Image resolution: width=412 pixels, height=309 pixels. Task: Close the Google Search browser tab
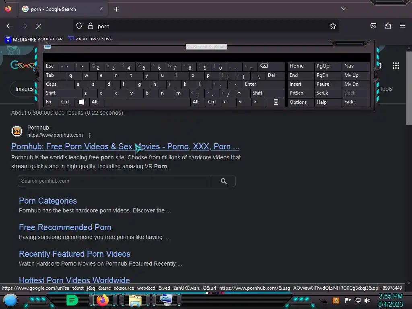(x=101, y=9)
